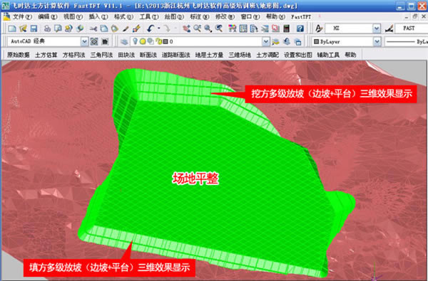Open the 文件(F) menu
428x281 pixels.
(x=22, y=16)
